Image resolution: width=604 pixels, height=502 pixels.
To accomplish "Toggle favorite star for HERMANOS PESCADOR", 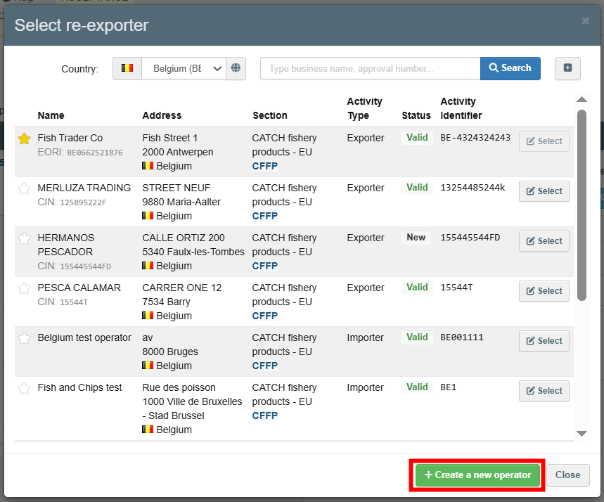I will [25, 238].
